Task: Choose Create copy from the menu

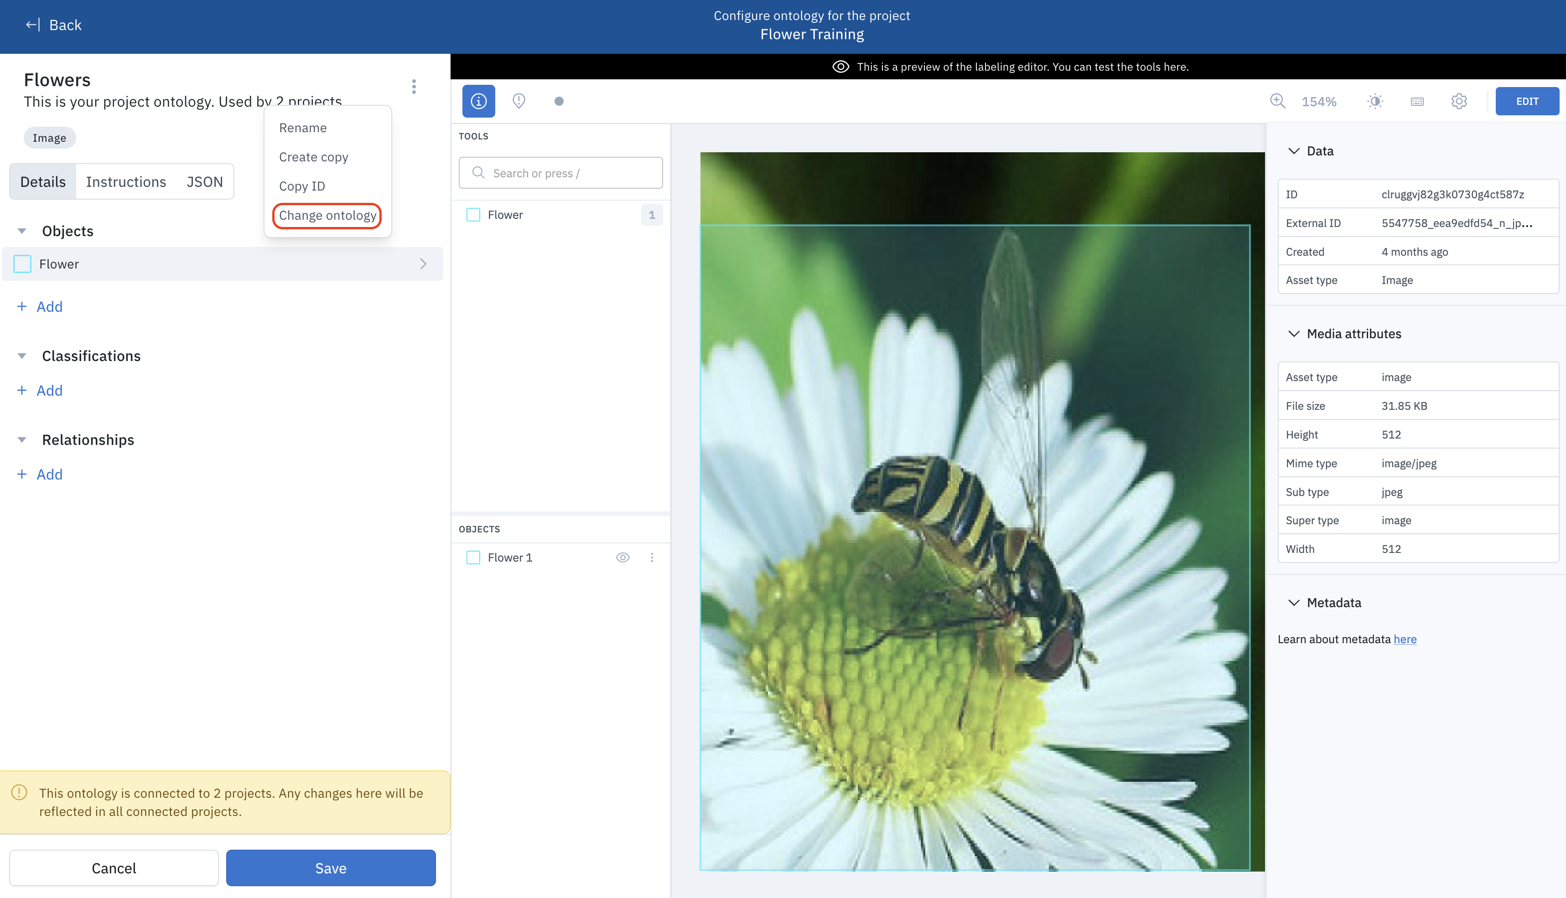Action: tap(313, 157)
